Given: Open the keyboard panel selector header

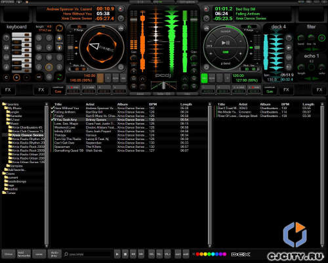Looking at the screenshot, I should 16,27.
